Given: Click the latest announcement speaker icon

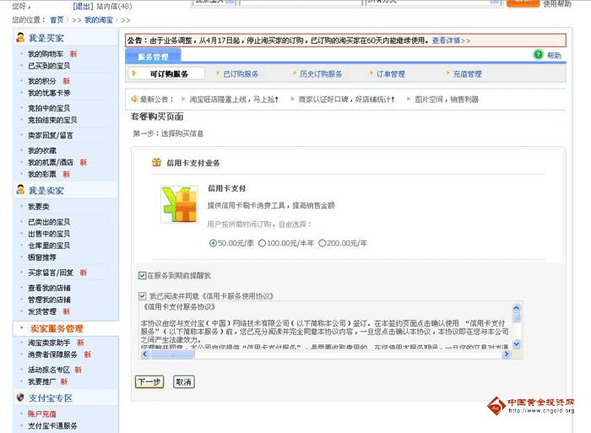Looking at the screenshot, I should 134,99.
